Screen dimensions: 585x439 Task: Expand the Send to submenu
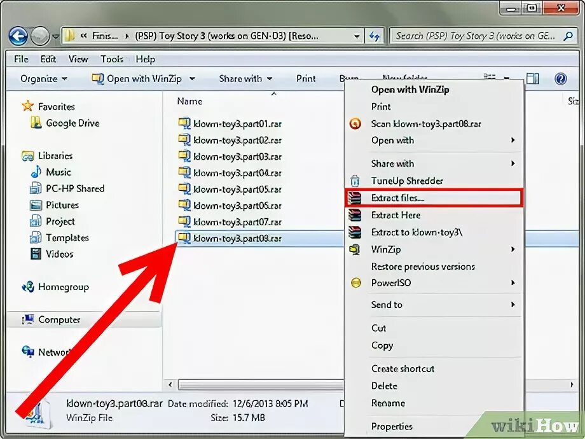tap(513, 305)
